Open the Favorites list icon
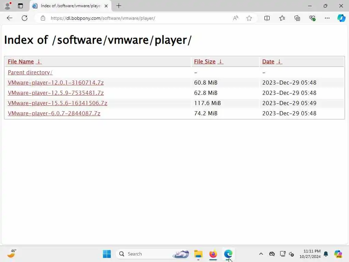 [x=282, y=18]
